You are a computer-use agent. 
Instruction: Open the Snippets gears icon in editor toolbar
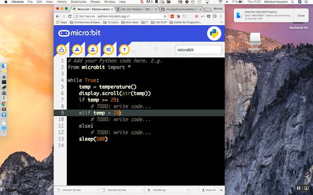point(109,49)
